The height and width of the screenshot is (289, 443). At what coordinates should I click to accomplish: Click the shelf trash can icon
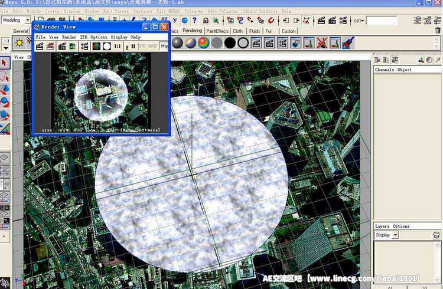438,30
